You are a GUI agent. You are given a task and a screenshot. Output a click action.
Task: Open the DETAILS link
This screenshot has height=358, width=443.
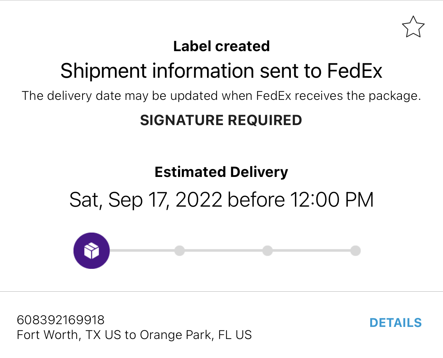point(395,323)
